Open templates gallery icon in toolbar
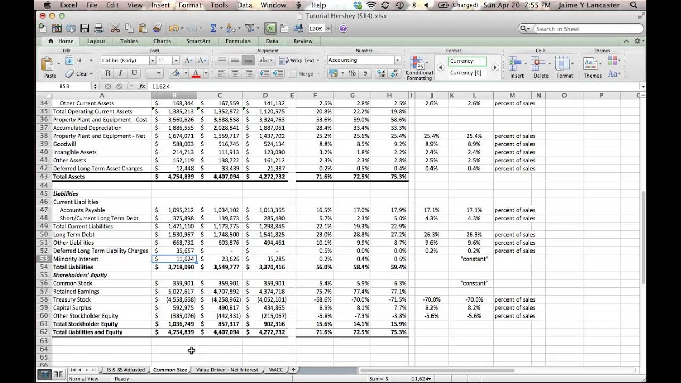Viewport: 681px width, 383px height. [57, 29]
